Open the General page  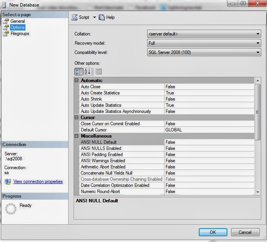pos(18,21)
